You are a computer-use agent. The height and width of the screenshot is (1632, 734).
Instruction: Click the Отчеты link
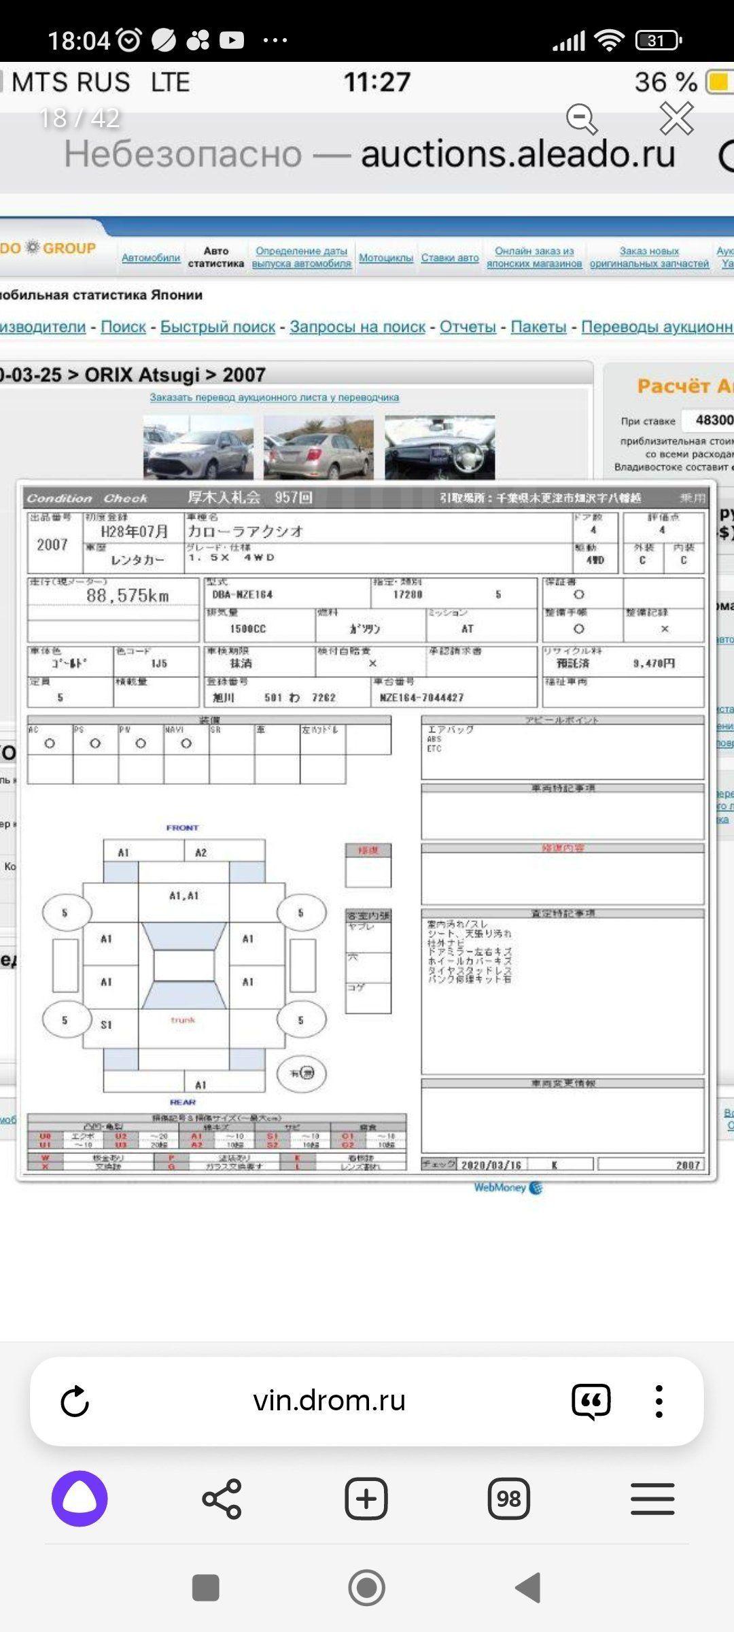pyautogui.click(x=468, y=327)
